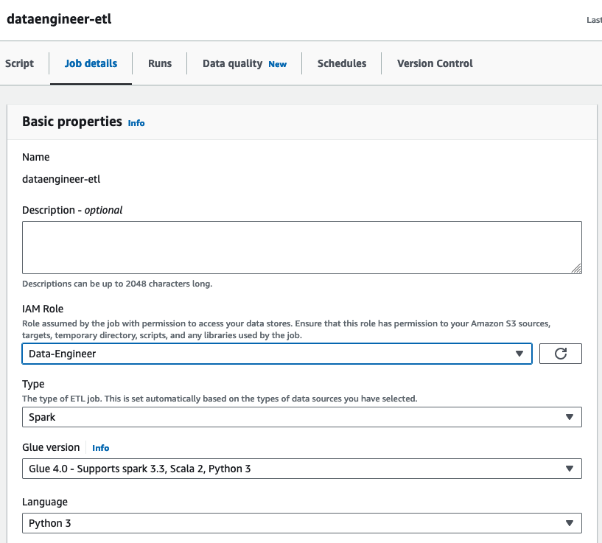
Task: Switch to the Version Control tab
Action: click(x=435, y=63)
